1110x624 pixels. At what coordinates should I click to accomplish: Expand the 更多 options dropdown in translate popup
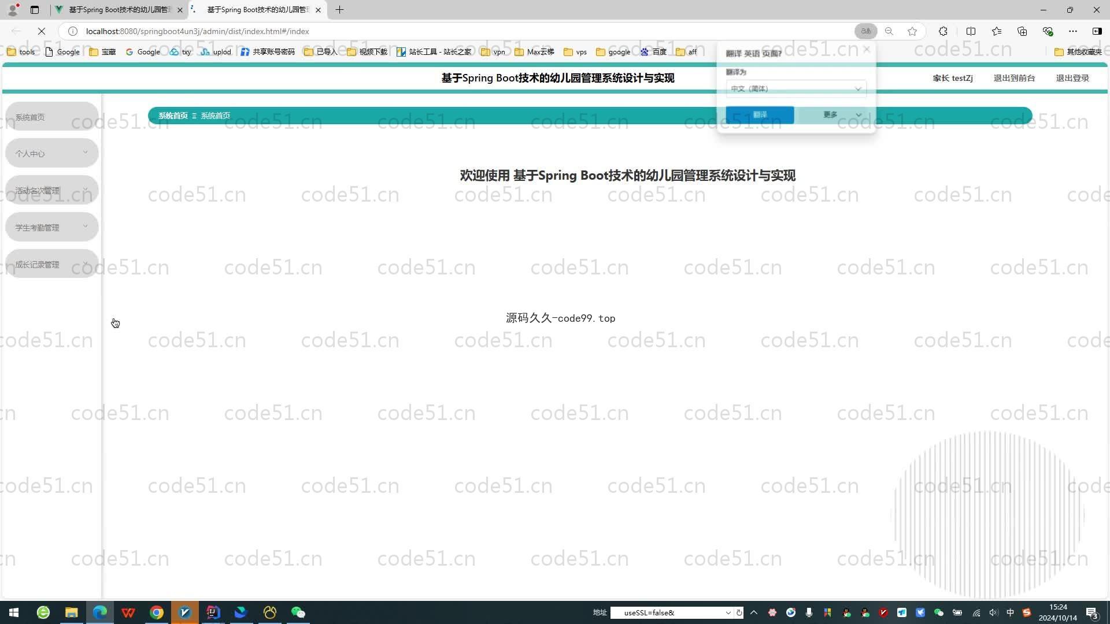click(835, 115)
